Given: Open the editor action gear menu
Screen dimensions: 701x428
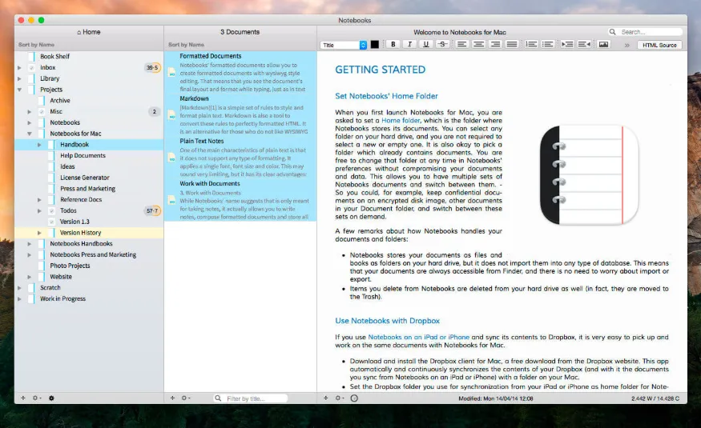Looking at the screenshot, I should tap(339, 398).
